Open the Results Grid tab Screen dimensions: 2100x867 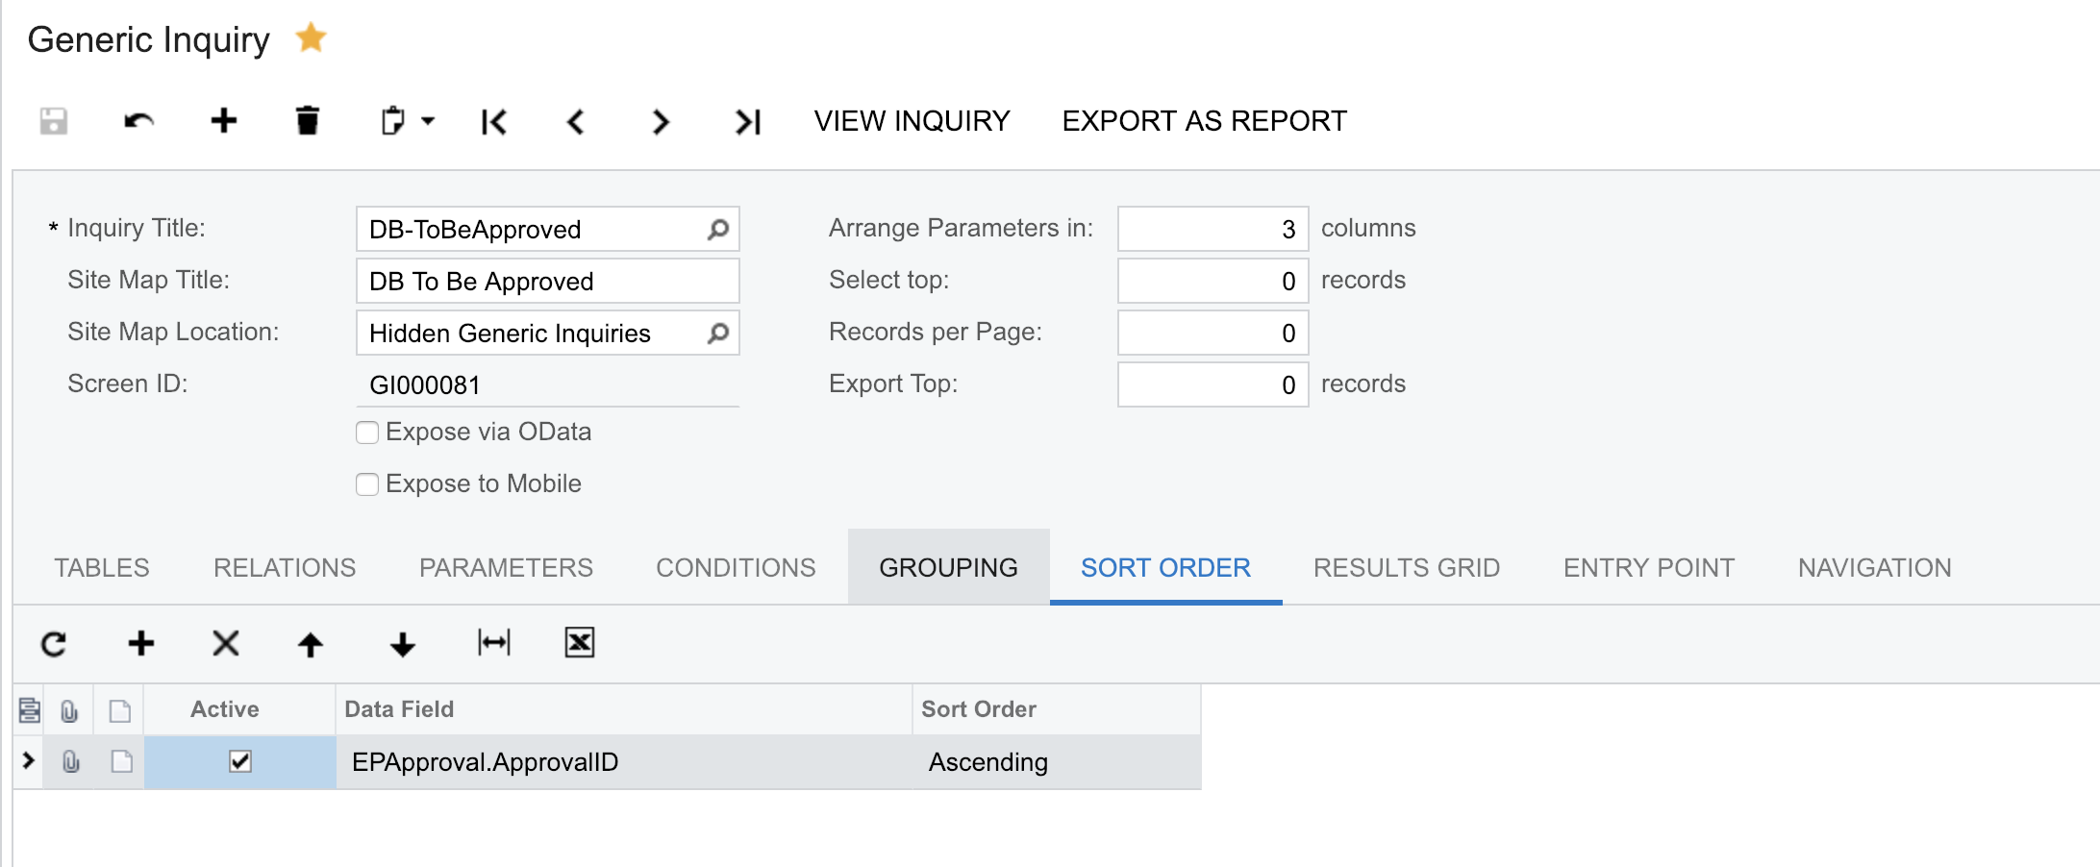tap(1406, 568)
